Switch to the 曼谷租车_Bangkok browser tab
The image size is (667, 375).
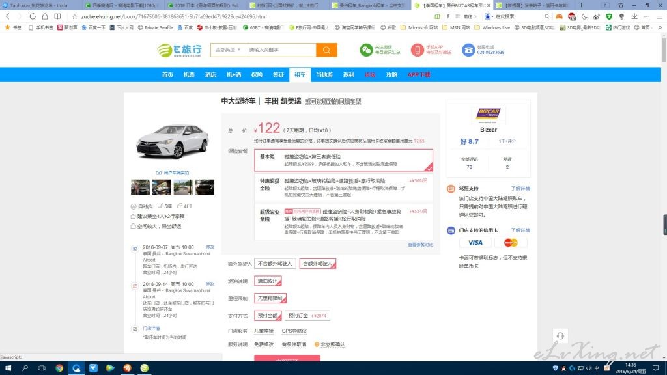click(x=369, y=5)
